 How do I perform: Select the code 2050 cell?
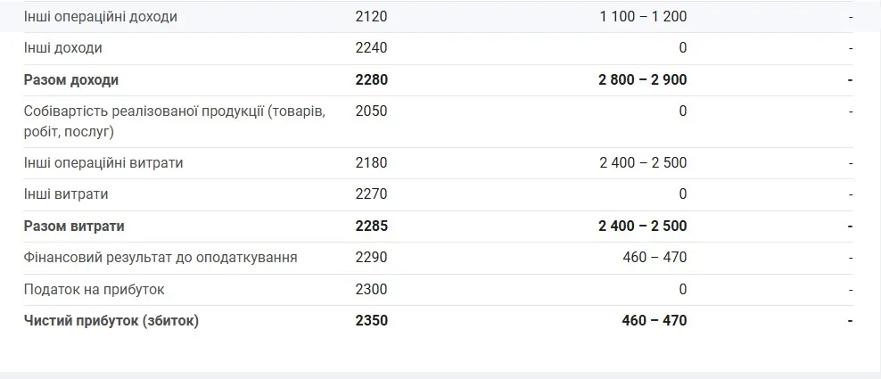[x=371, y=111]
